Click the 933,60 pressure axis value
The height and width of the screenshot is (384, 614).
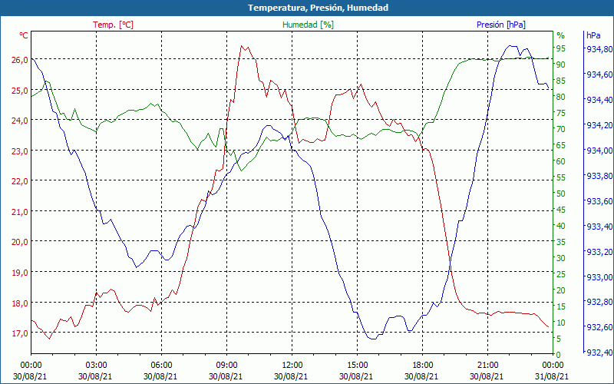[599, 201]
